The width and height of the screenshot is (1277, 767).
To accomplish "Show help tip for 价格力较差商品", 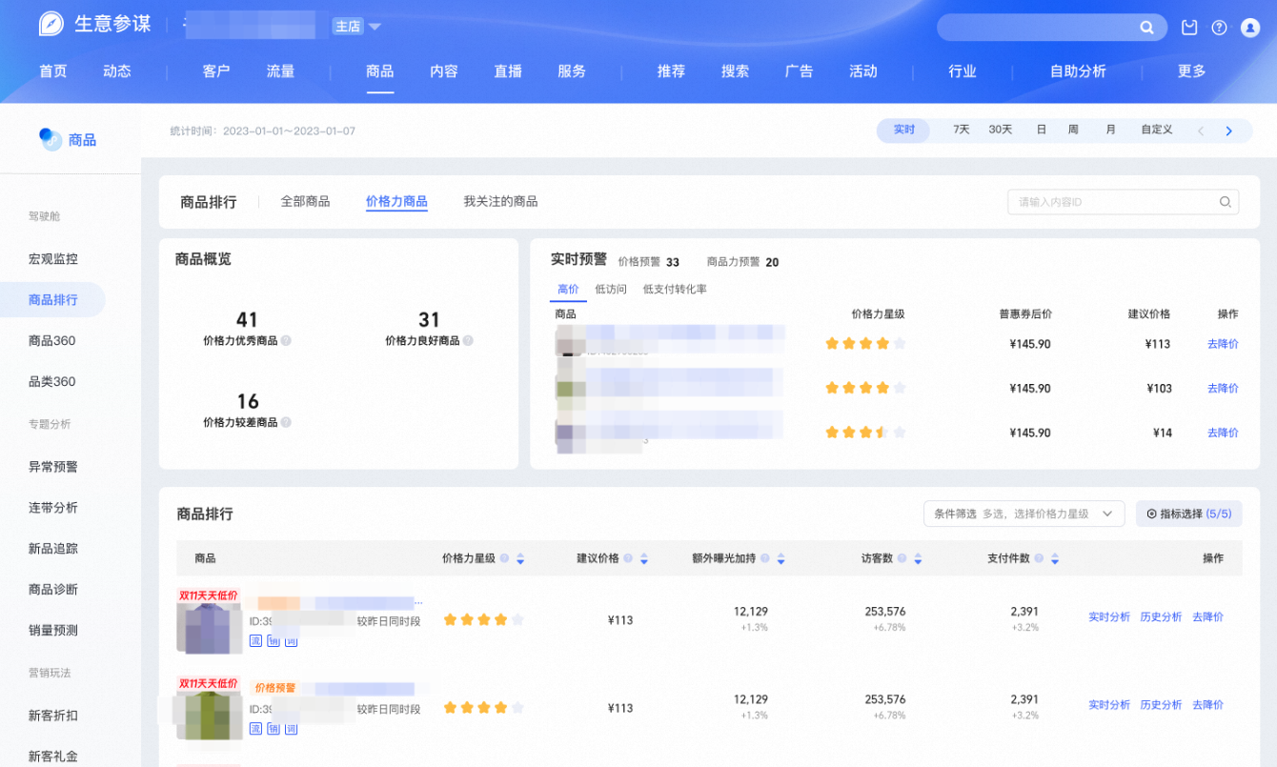I will pos(286,422).
